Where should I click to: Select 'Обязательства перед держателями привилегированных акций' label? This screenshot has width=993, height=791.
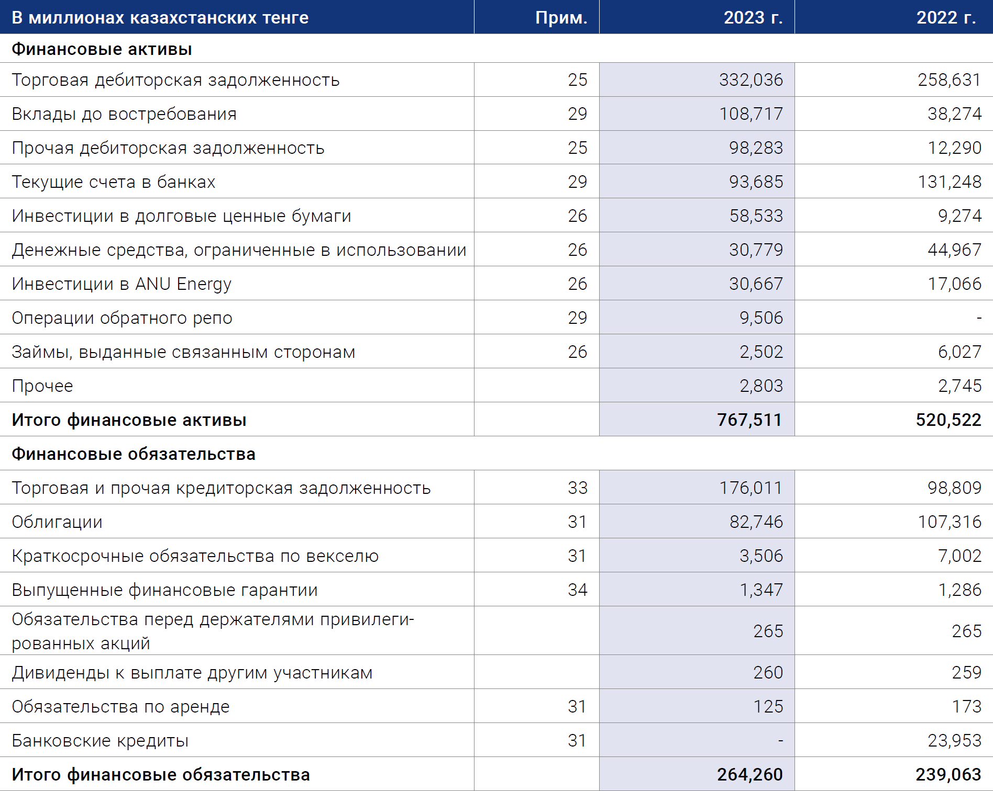213,631
